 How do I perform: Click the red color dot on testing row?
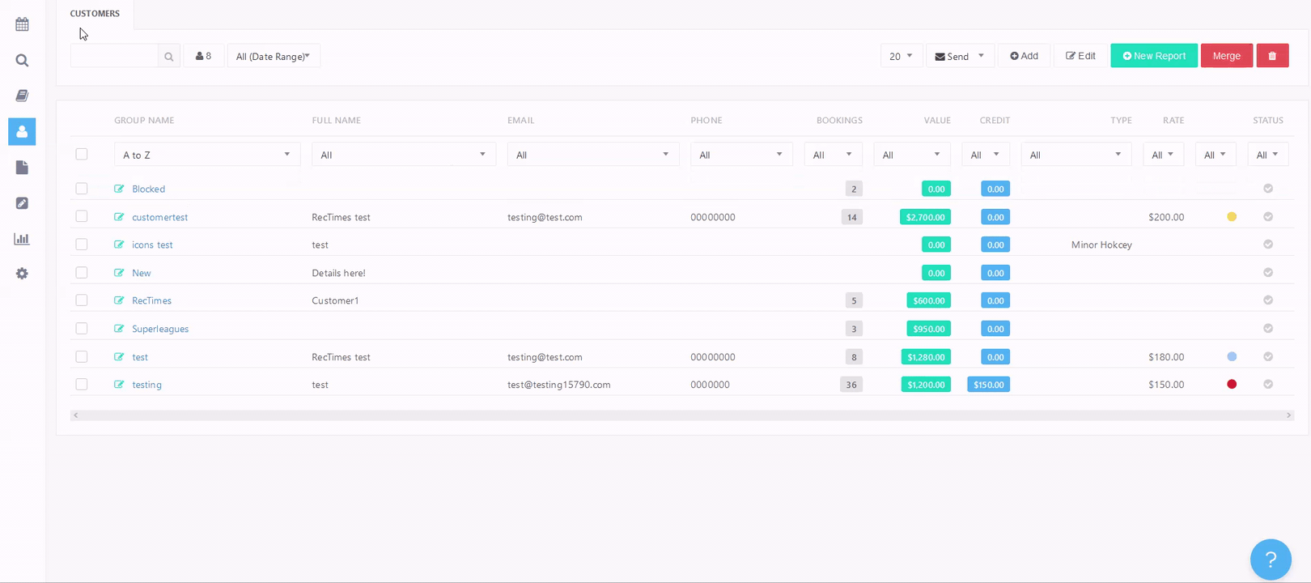(1232, 385)
